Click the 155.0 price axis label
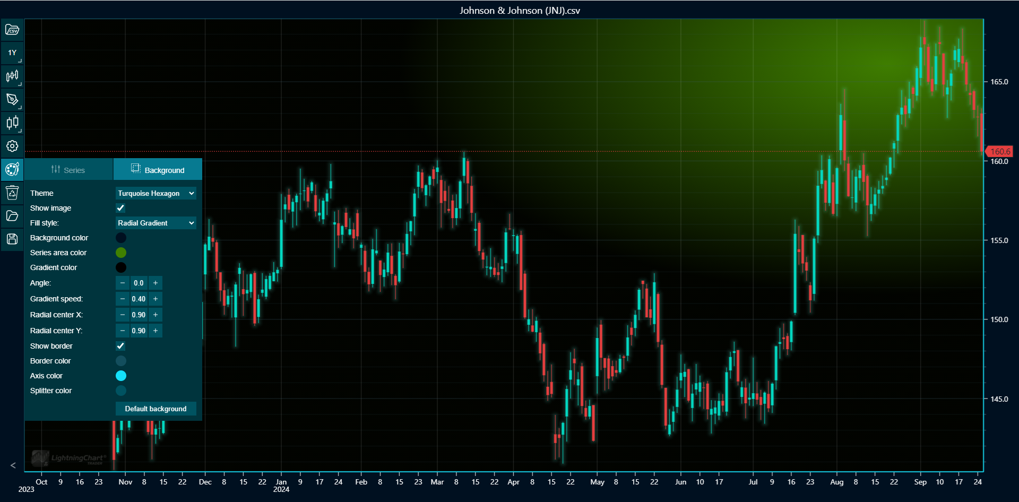 pos(999,240)
